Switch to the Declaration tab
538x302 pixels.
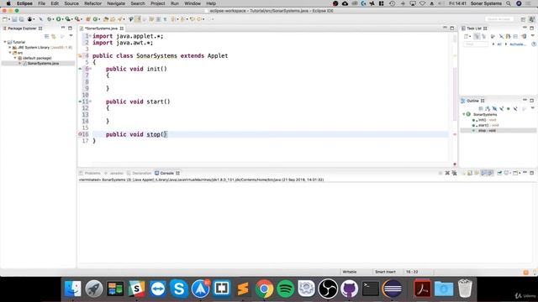[139, 174]
